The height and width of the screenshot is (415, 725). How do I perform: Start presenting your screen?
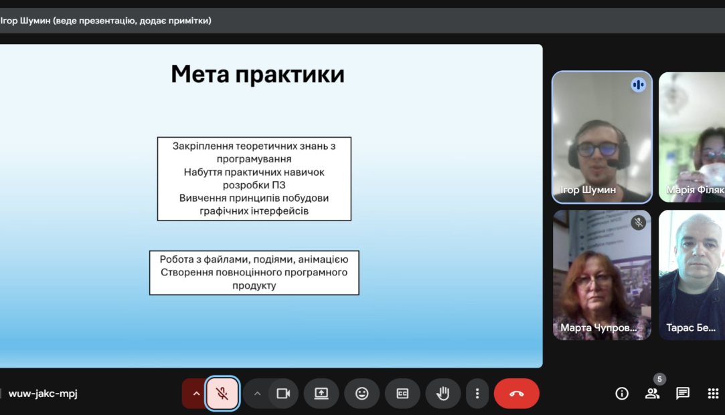point(321,394)
